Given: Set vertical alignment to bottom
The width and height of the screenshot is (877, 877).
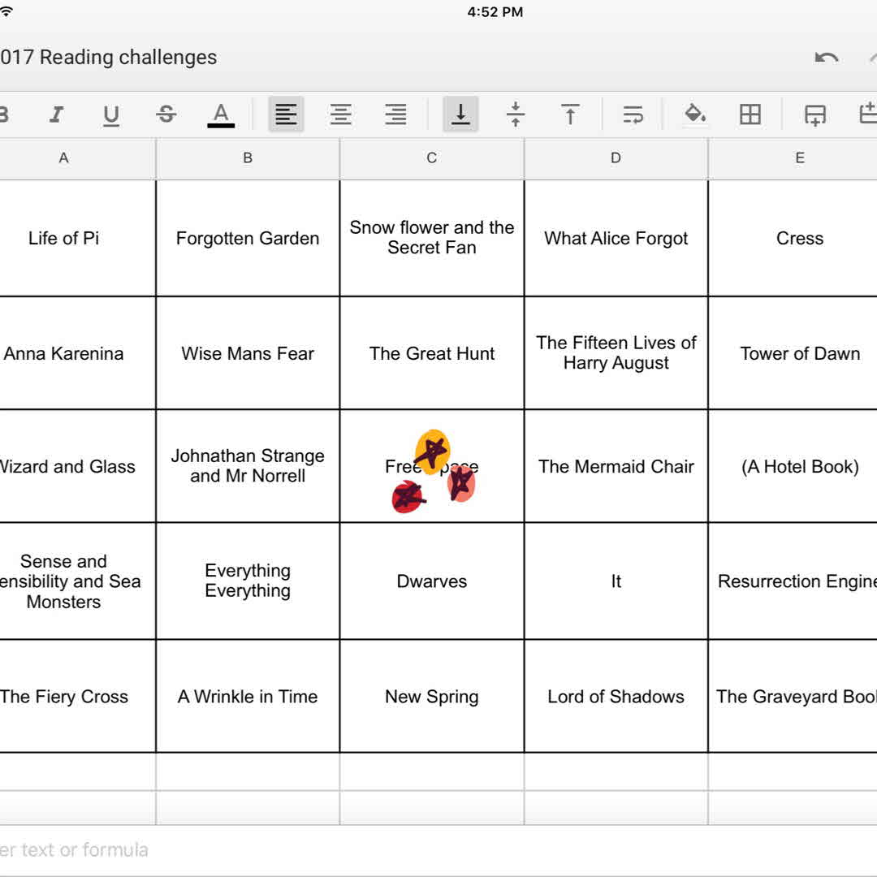Looking at the screenshot, I should tap(460, 114).
